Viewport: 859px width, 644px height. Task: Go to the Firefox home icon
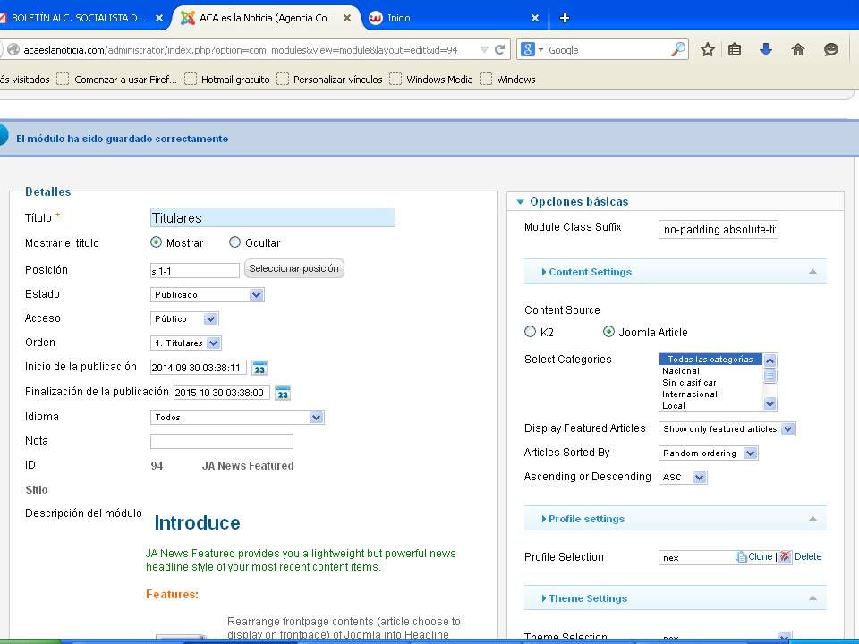[797, 50]
